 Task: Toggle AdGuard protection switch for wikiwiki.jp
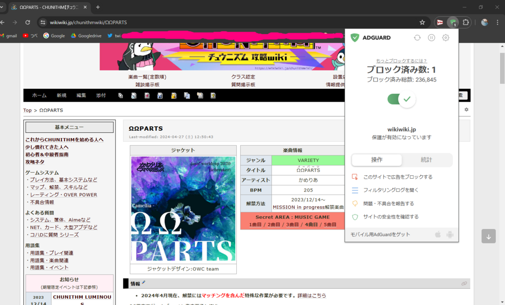tap(401, 99)
